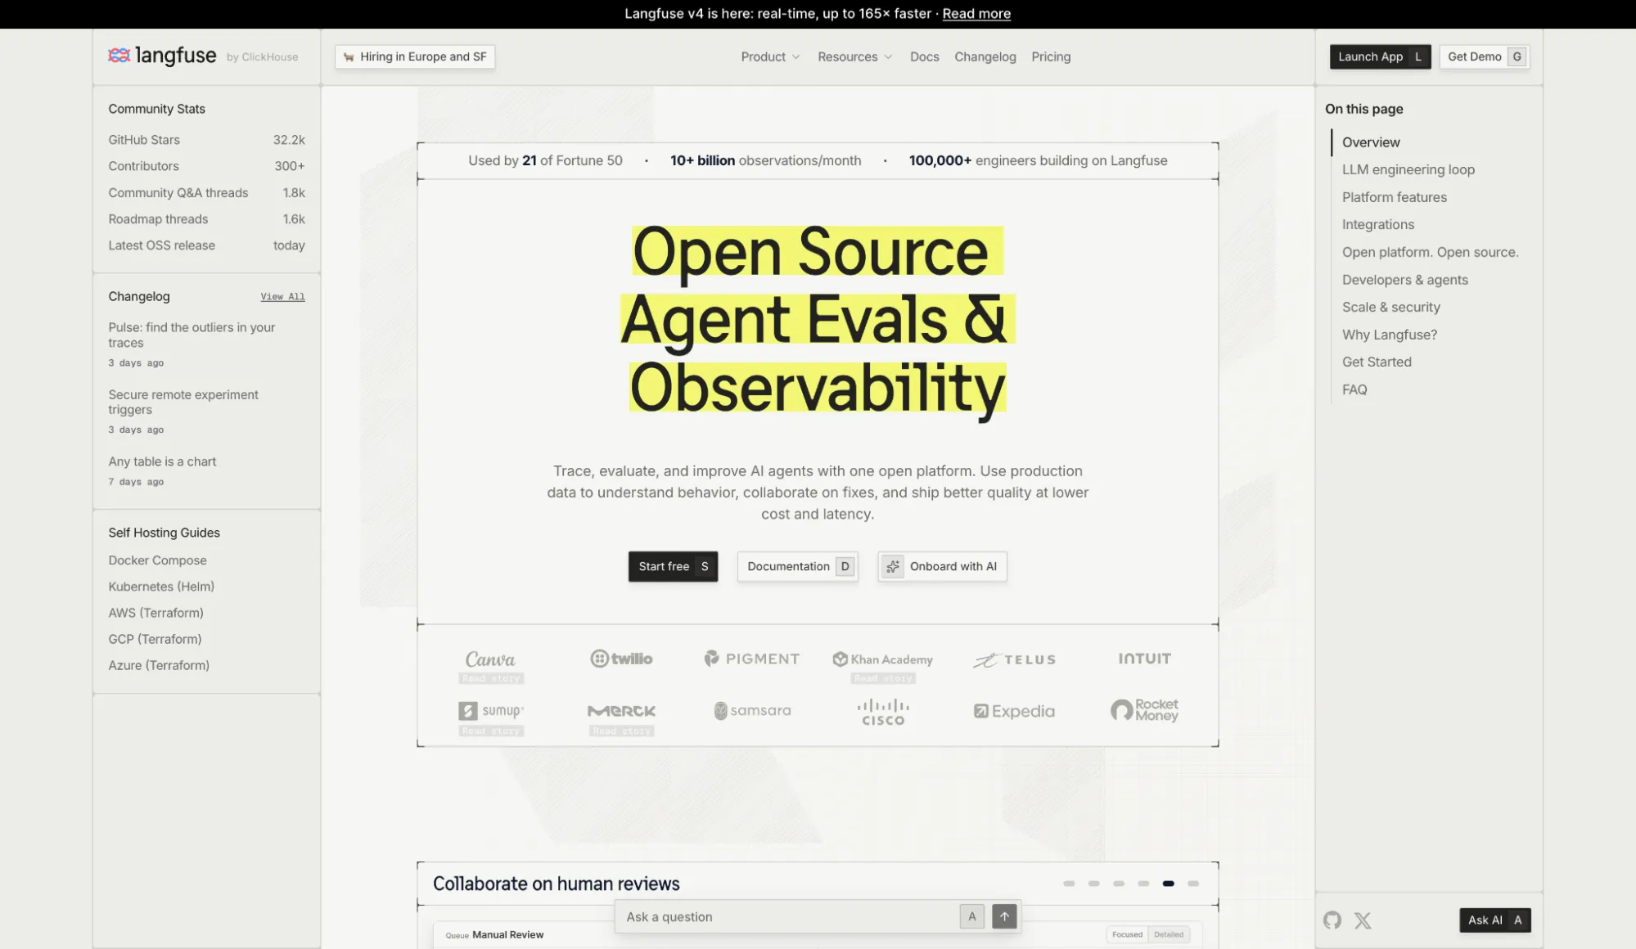Open the X (Twitter) icon link
This screenshot has width=1636, height=949.
click(x=1363, y=920)
